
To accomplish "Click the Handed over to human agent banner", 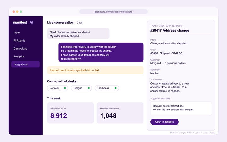I will point(95,70).
